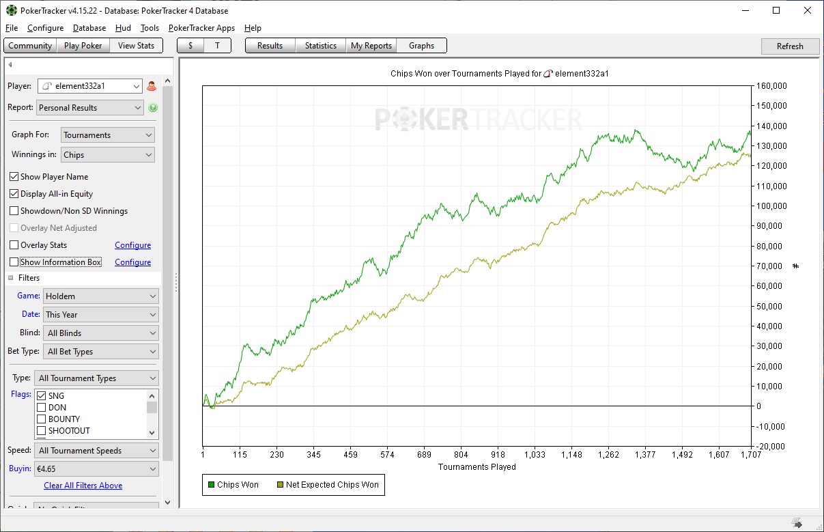Select the $ cash games button

(190, 46)
